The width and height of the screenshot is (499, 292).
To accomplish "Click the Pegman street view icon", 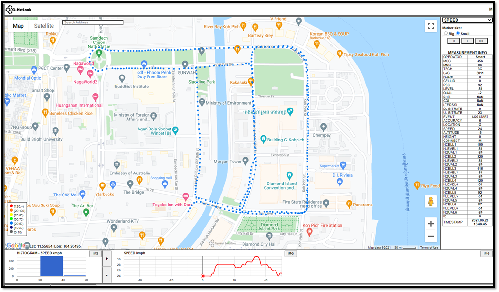I will [x=430, y=201].
